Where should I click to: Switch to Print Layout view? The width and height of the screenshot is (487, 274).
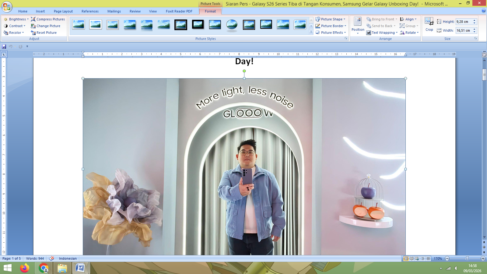click(x=406, y=258)
